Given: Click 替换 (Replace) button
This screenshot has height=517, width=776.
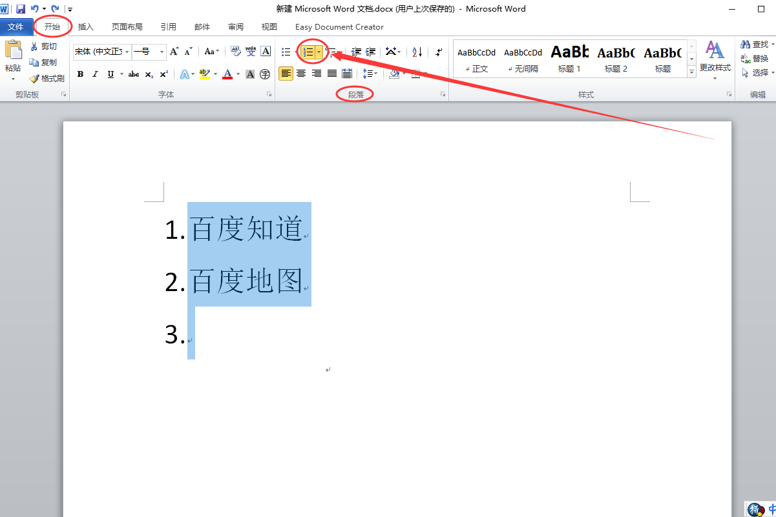Looking at the screenshot, I should click(755, 59).
